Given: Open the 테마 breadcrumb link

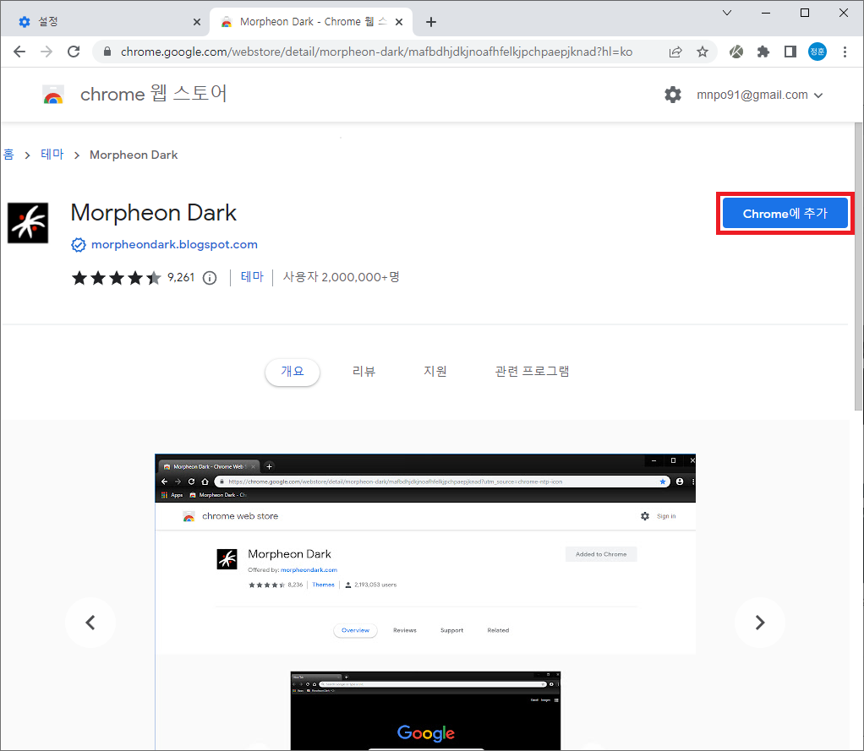Looking at the screenshot, I should (x=52, y=155).
